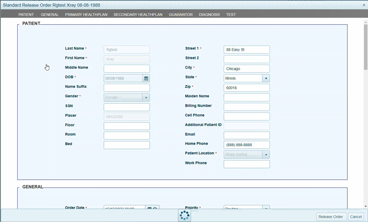Go to the PRIMARY HEALTHPLAN tab

[86, 14]
